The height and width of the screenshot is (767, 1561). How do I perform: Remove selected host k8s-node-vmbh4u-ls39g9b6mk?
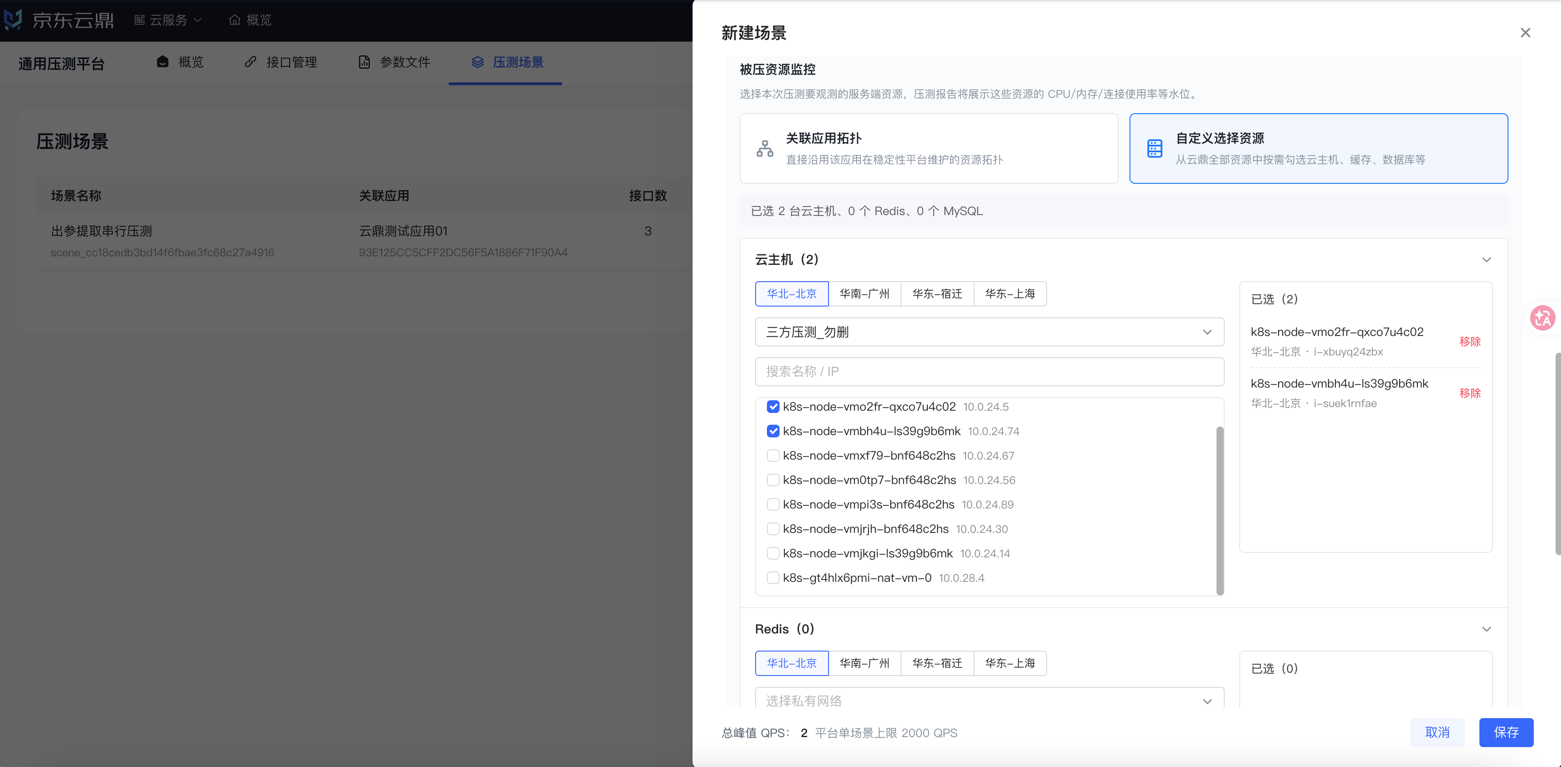pos(1469,393)
